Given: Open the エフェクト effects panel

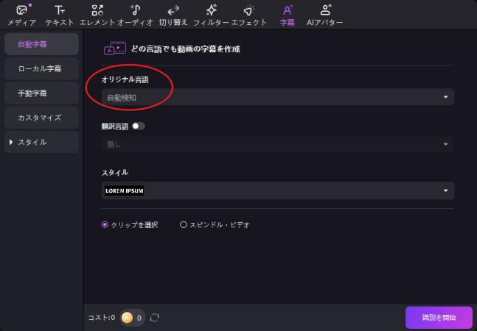Looking at the screenshot, I should (249, 14).
